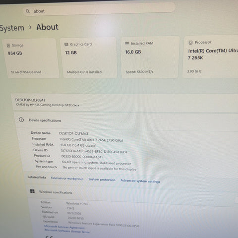Click the 'Installed RAM' row label

coord(43,145)
